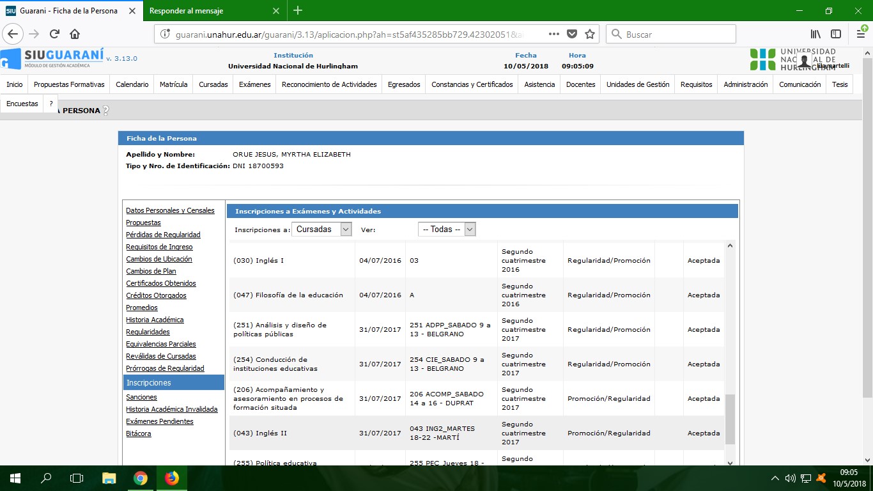
Task: Open the Egresados menu
Action: 404,84
